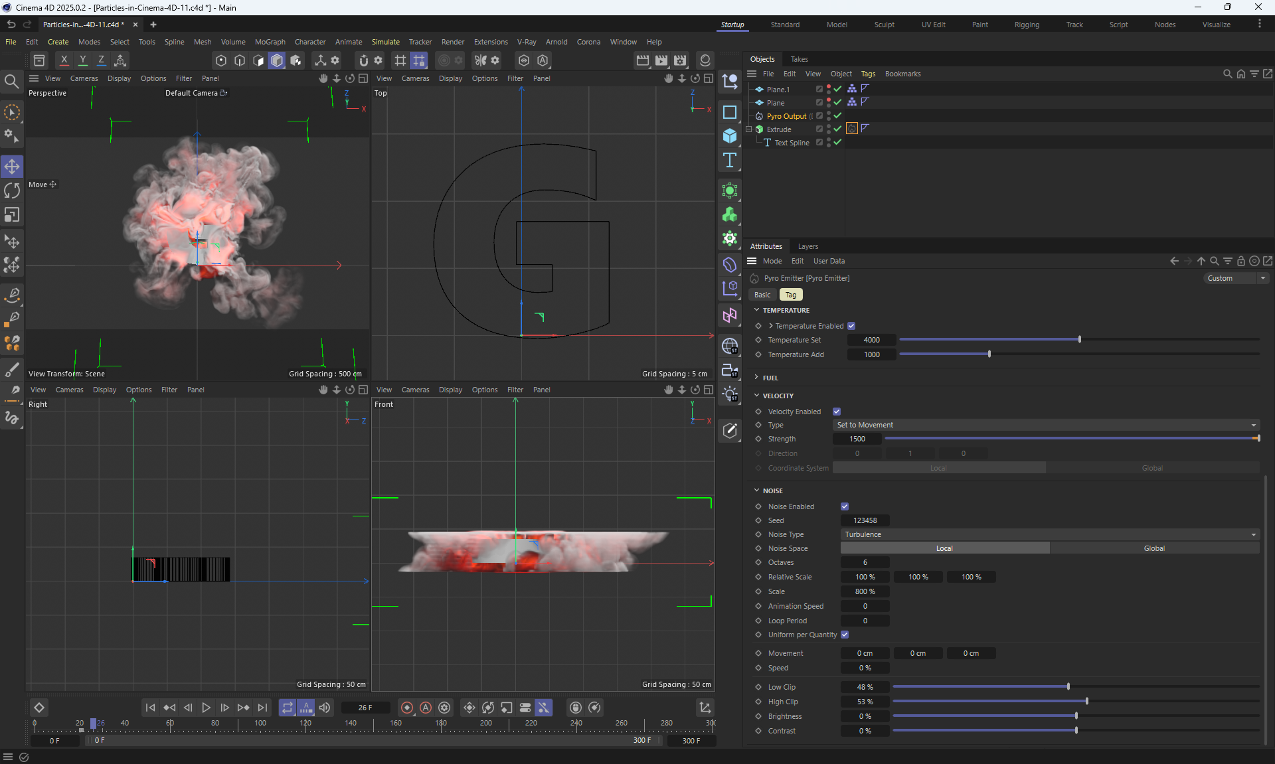Toggle the X axis lock icon
The height and width of the screenshot is (764, 1275).
pyautogui.click(x=64, y=60)
